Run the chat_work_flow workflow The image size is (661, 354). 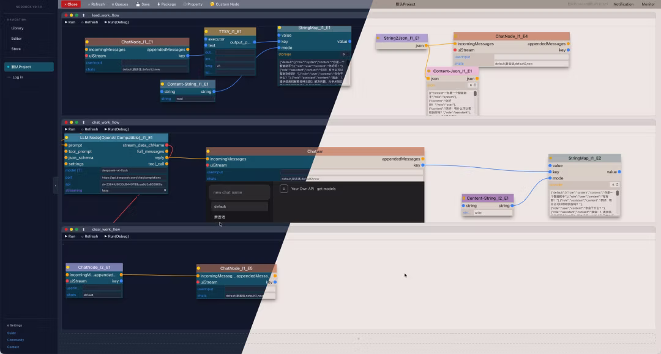click(70, 129)
